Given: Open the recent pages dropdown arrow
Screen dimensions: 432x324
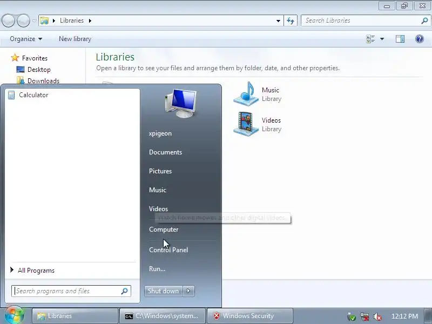Looking at the screenshot, I should pos(34,21).
